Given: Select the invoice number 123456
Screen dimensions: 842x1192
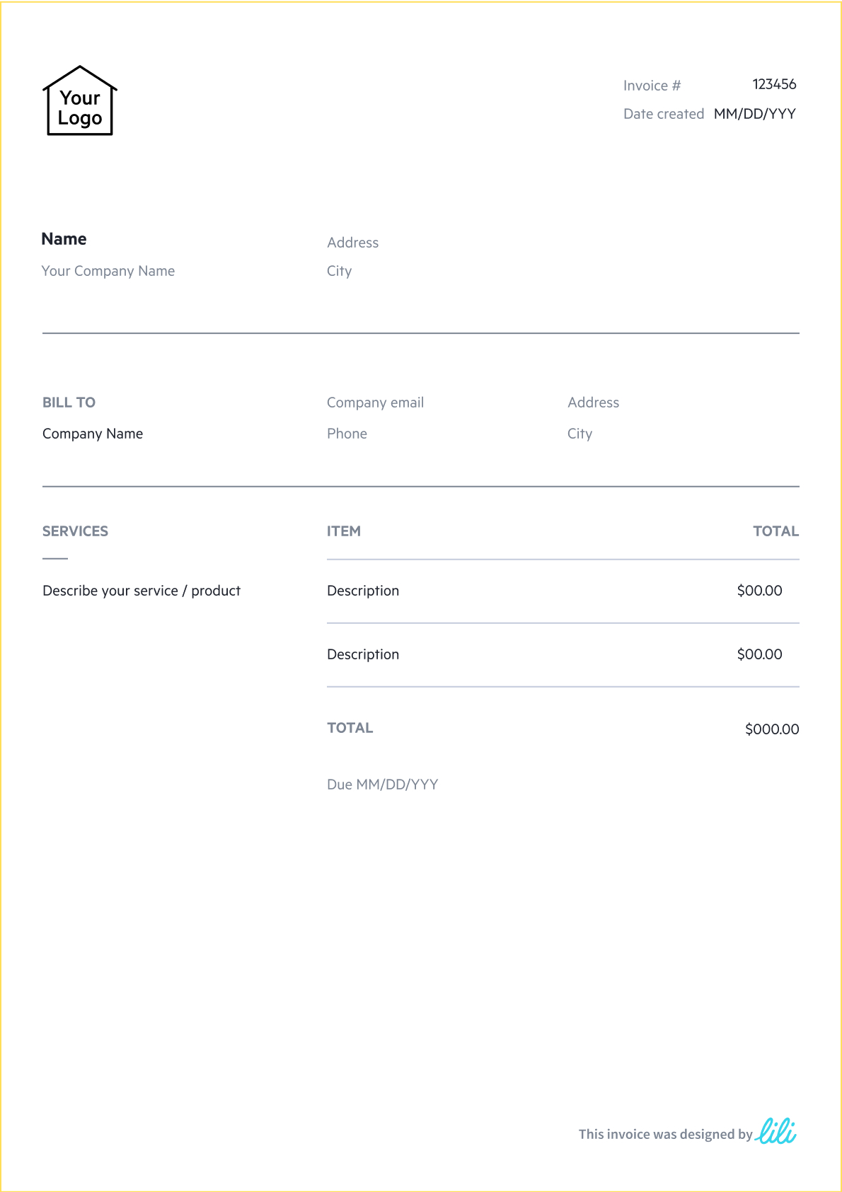Looking at the screenshot, I should pos(774,84).
